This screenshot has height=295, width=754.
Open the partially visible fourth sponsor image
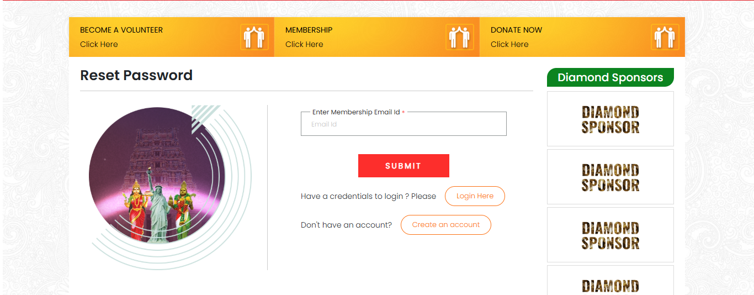click(x=610, y=283)
